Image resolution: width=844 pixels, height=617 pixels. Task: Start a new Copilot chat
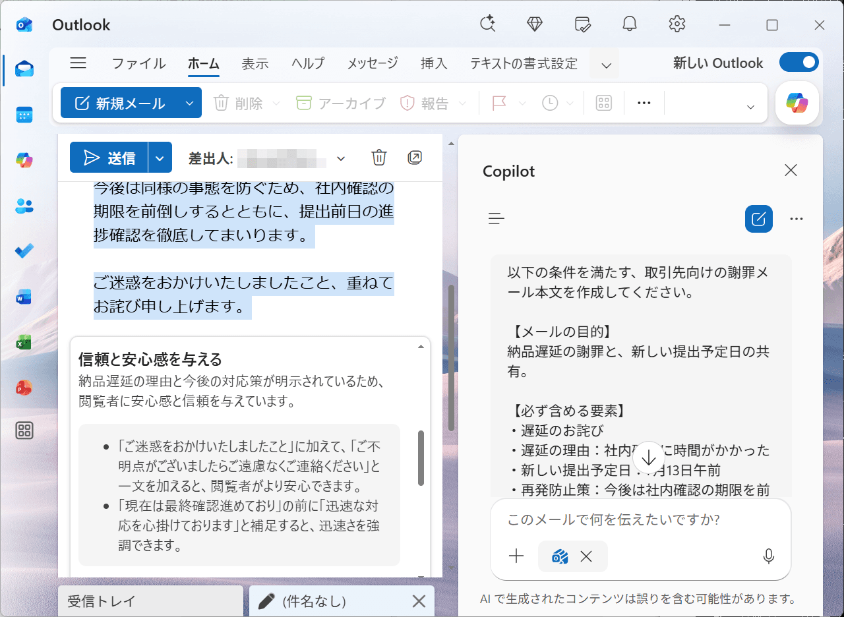pos(759,219)
